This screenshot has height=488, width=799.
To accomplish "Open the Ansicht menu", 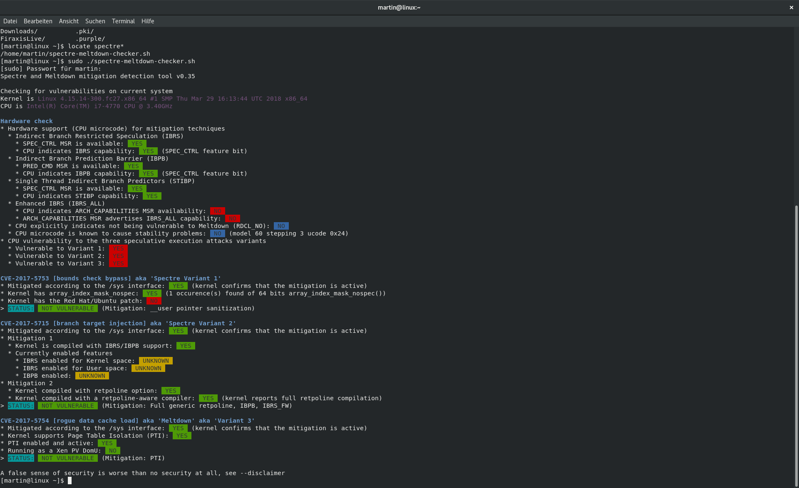I will point(69,21).
